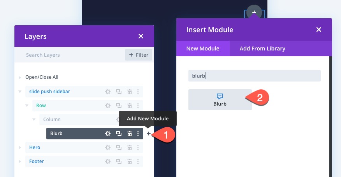This screenshot has width=341, height=177.
Task: Open Blurb layer settings gear
Action: point(108,134)
